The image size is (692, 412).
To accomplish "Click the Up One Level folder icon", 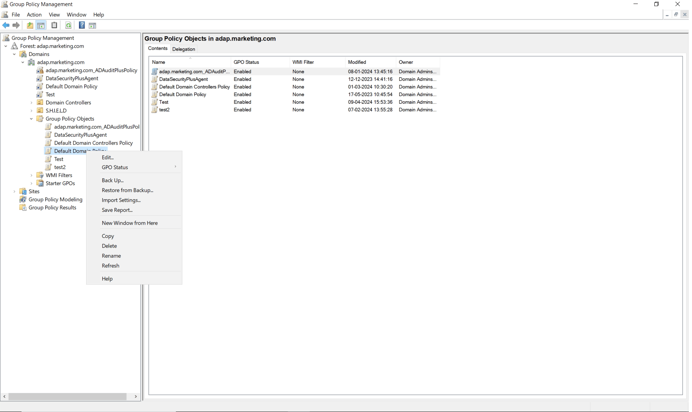I will coord(30,25).
